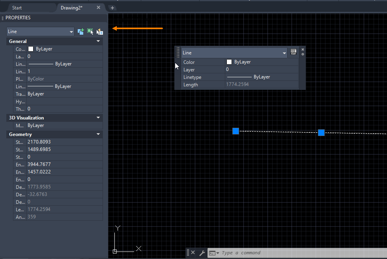
Task: Click the UCS origin icon in drawing area
Action: click(x=115, y=252)
